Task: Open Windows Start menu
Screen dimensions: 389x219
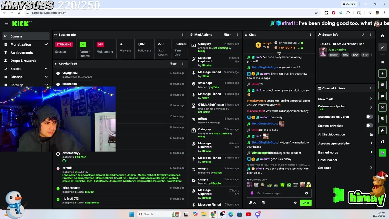Action: pos(132,214)
